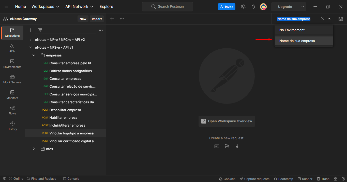Toggle sidebar via status bar icon

[x=4, y=179]
